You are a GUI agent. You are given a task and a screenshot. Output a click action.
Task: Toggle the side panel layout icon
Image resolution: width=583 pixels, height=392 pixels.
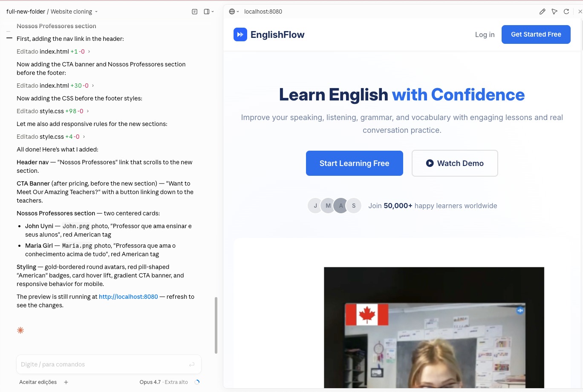point(207,12)
